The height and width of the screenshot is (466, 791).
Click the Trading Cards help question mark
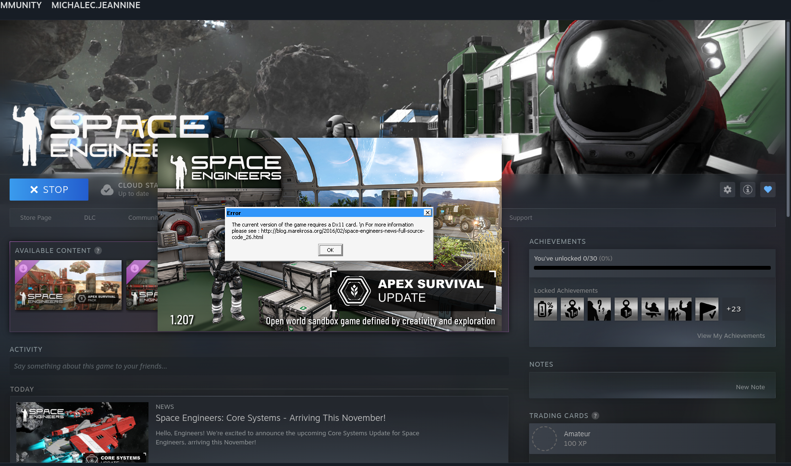tap(595, 416)
